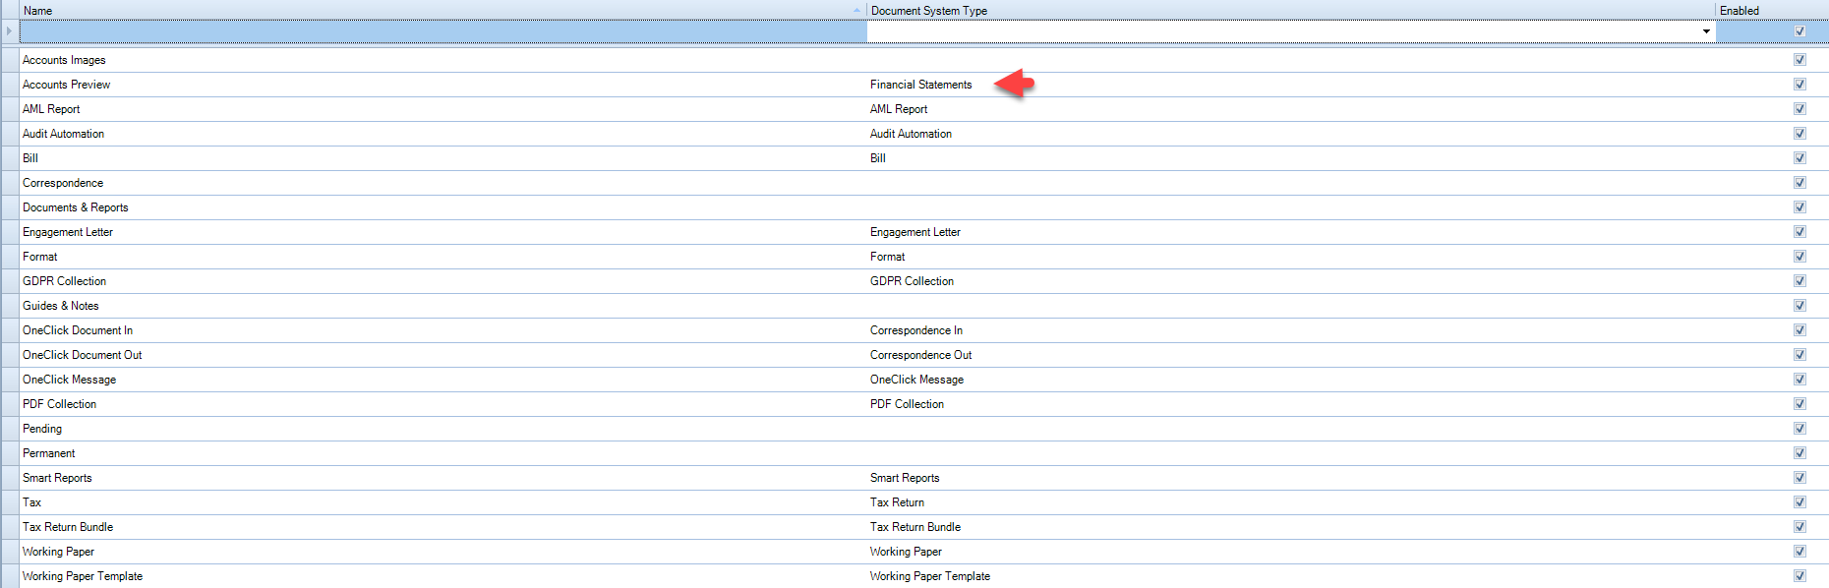Select the new row indicator arrow
The image size is (1829, 588).
coord(9,31)
